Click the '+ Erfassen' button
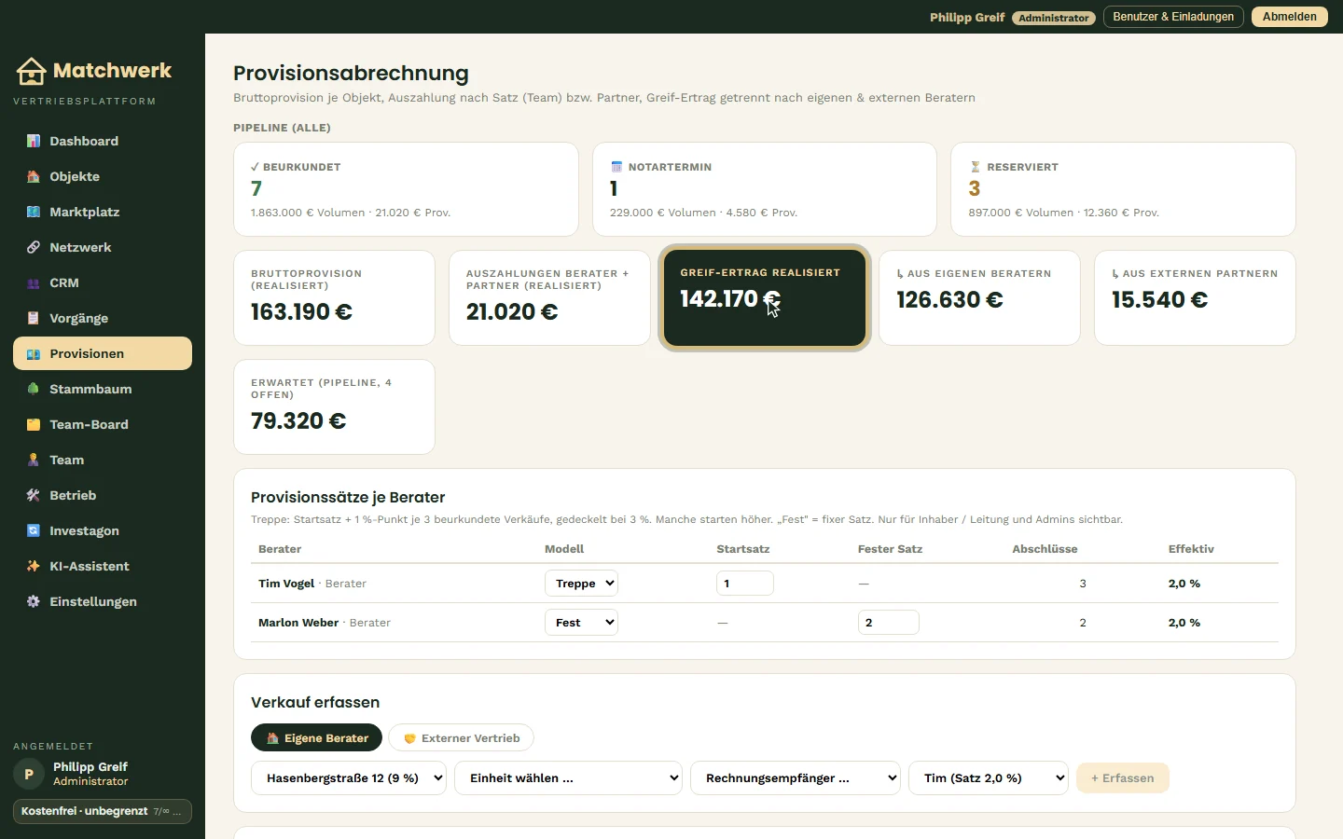Image resolution: width=1343 pixels, height=839 pixels. (x=1123, y=778)
